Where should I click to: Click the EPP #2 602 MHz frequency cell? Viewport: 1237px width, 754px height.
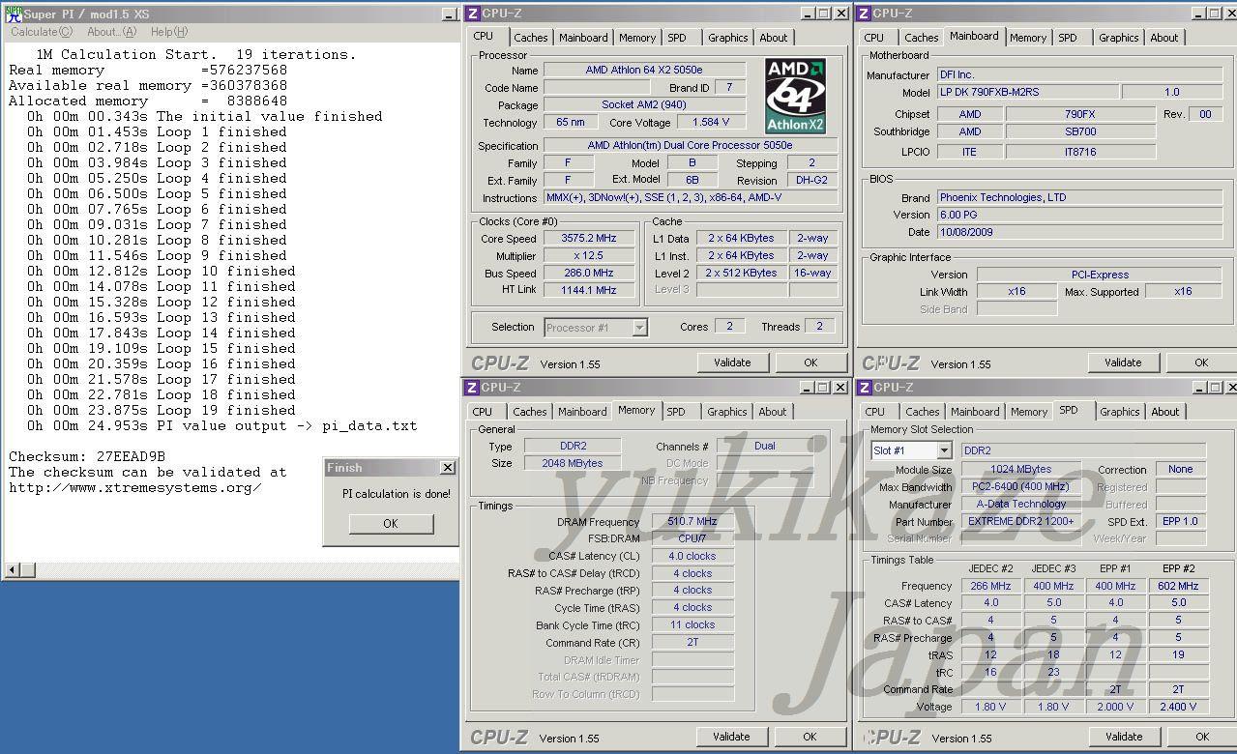point(1178,586)
